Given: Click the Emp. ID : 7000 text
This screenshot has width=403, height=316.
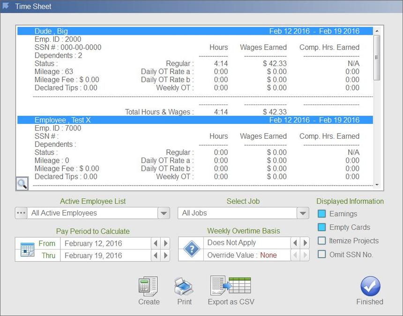Looking at the screenshot, I should [58, 128].
